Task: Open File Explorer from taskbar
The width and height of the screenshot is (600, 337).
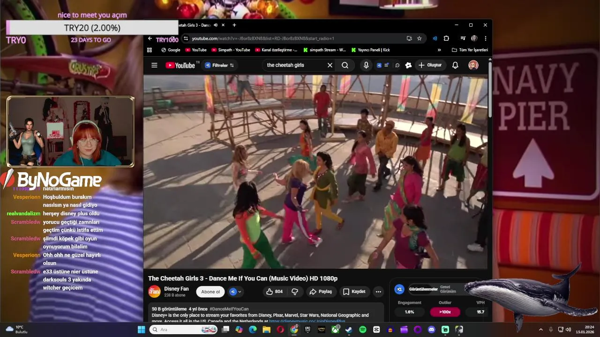Action: tap(266, 330)
